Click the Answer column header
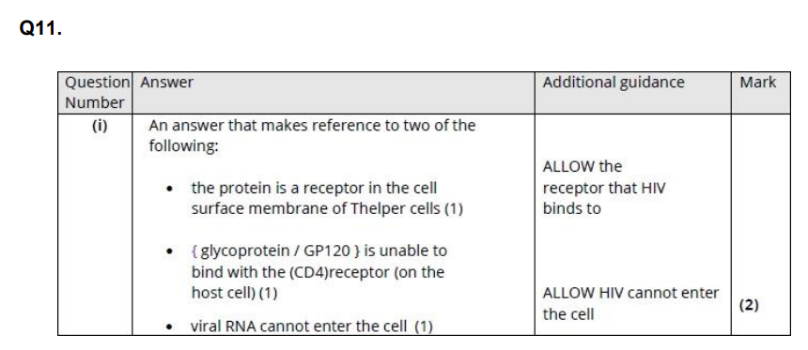The image size is (808, 350). (x=167, y=83)
